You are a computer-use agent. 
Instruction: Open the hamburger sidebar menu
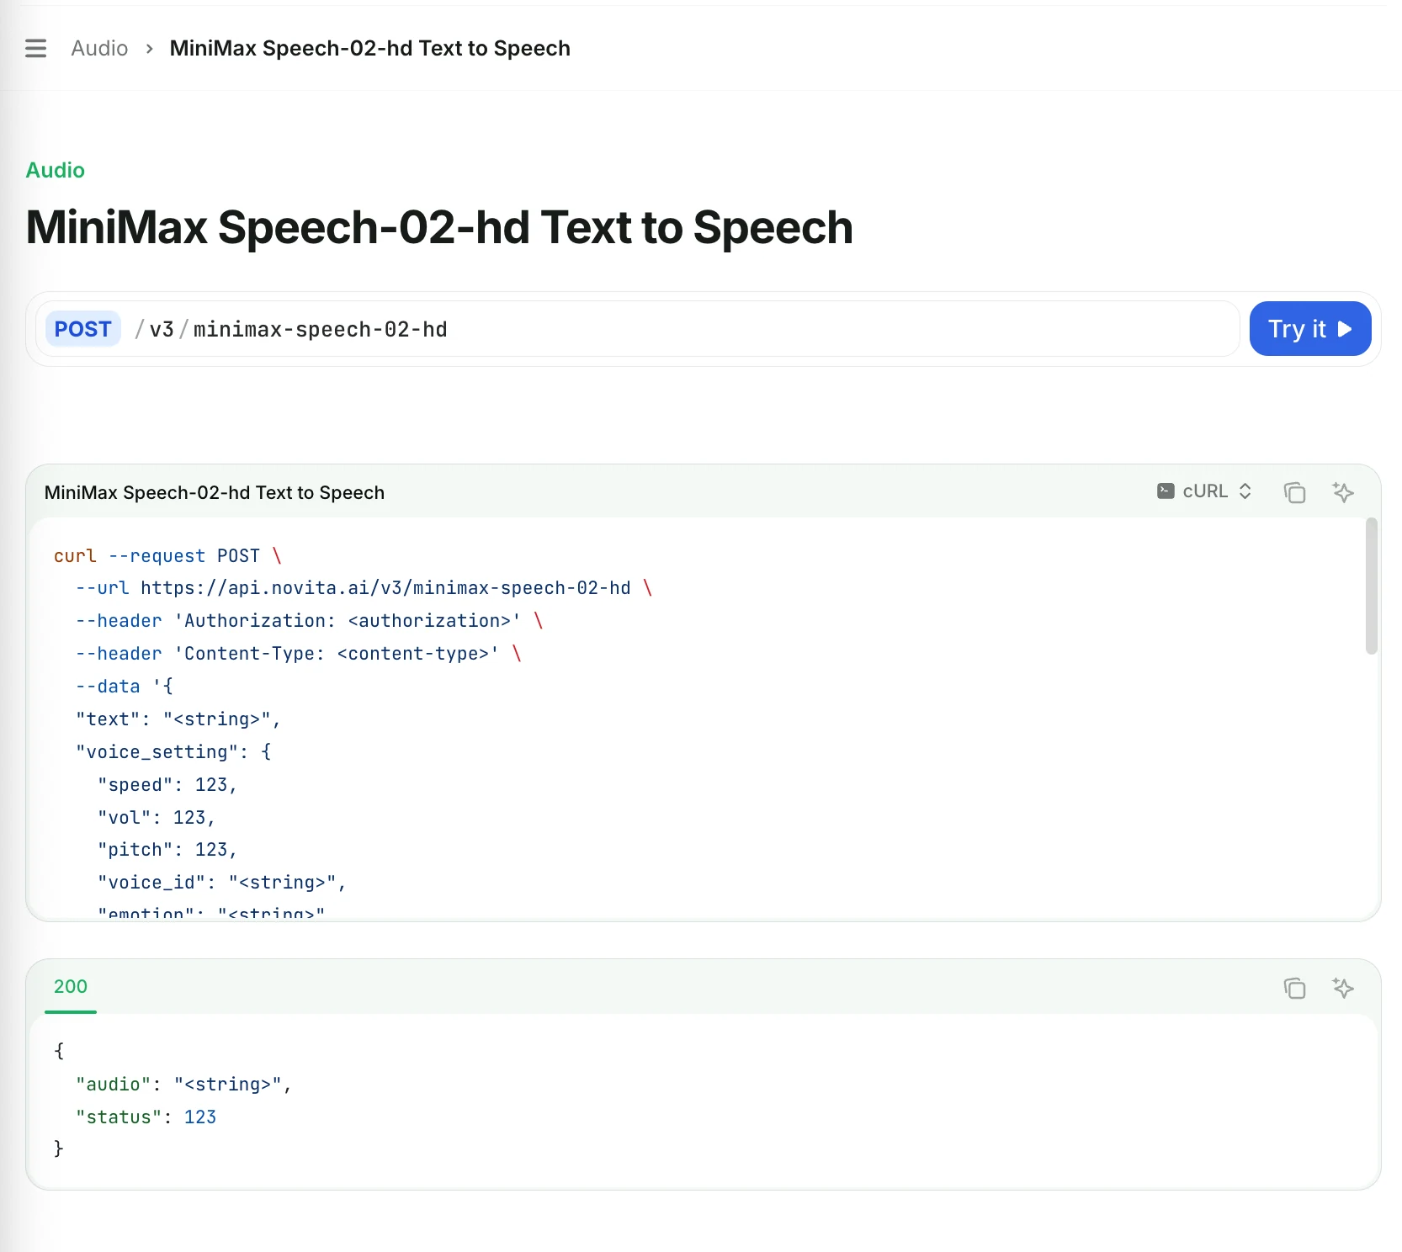[35, 48]
